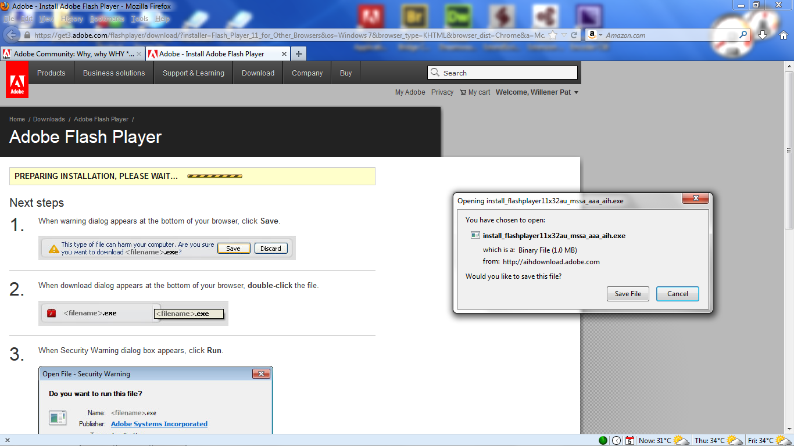794x446 pixels.
Task: Open the Support & Learning menu
Action: point(194,73)
